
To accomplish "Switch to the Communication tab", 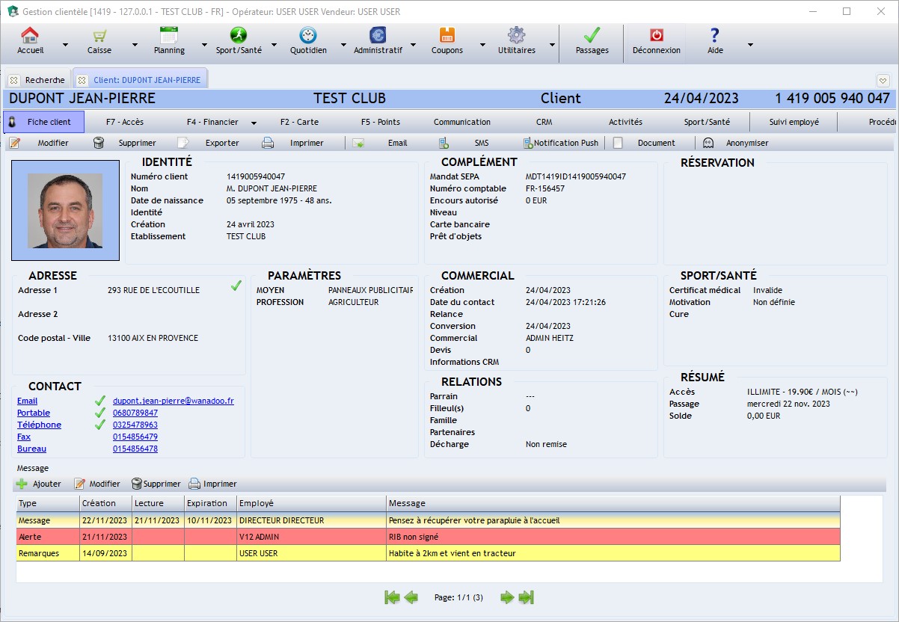I will [462, 122].
